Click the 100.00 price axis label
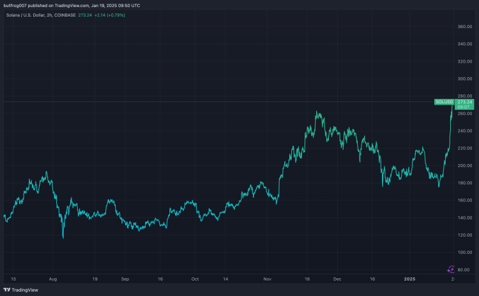This screenshot has height=296, width=479. tap(465, 253)
